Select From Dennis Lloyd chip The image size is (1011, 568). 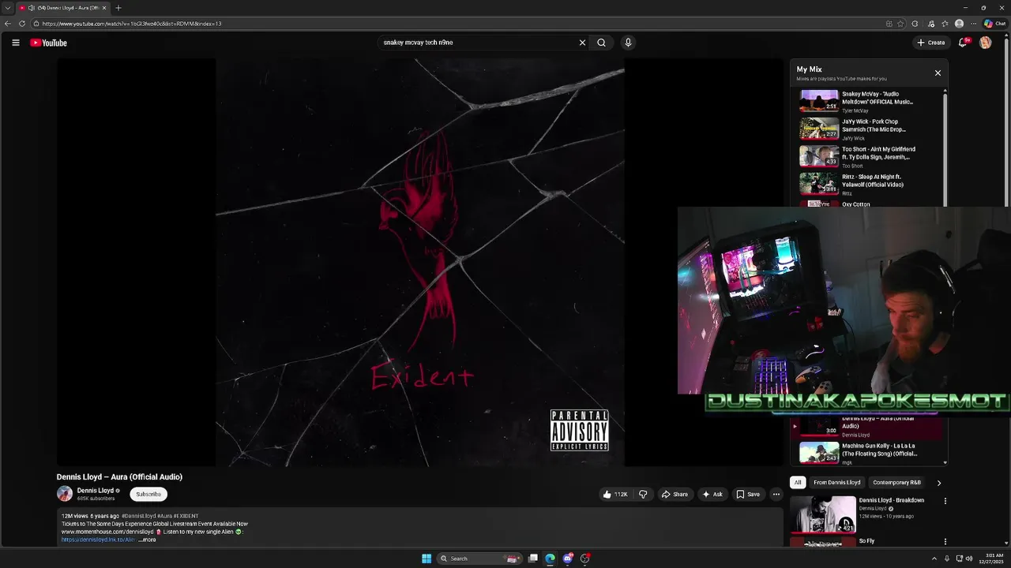(836, 483)
